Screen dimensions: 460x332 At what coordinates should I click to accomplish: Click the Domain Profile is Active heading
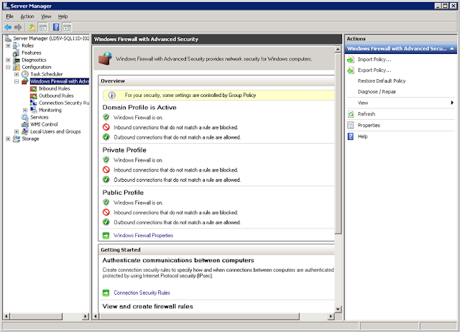[139, 107]
